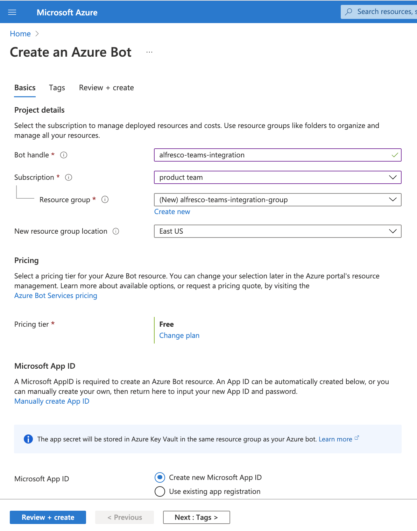Open the Change plan link

[x=179, y=335]
